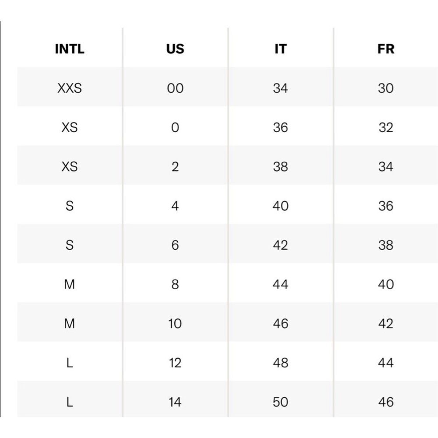Click IT size 38 cell
This screenshot has height=438, width=438.
(280, 166)
